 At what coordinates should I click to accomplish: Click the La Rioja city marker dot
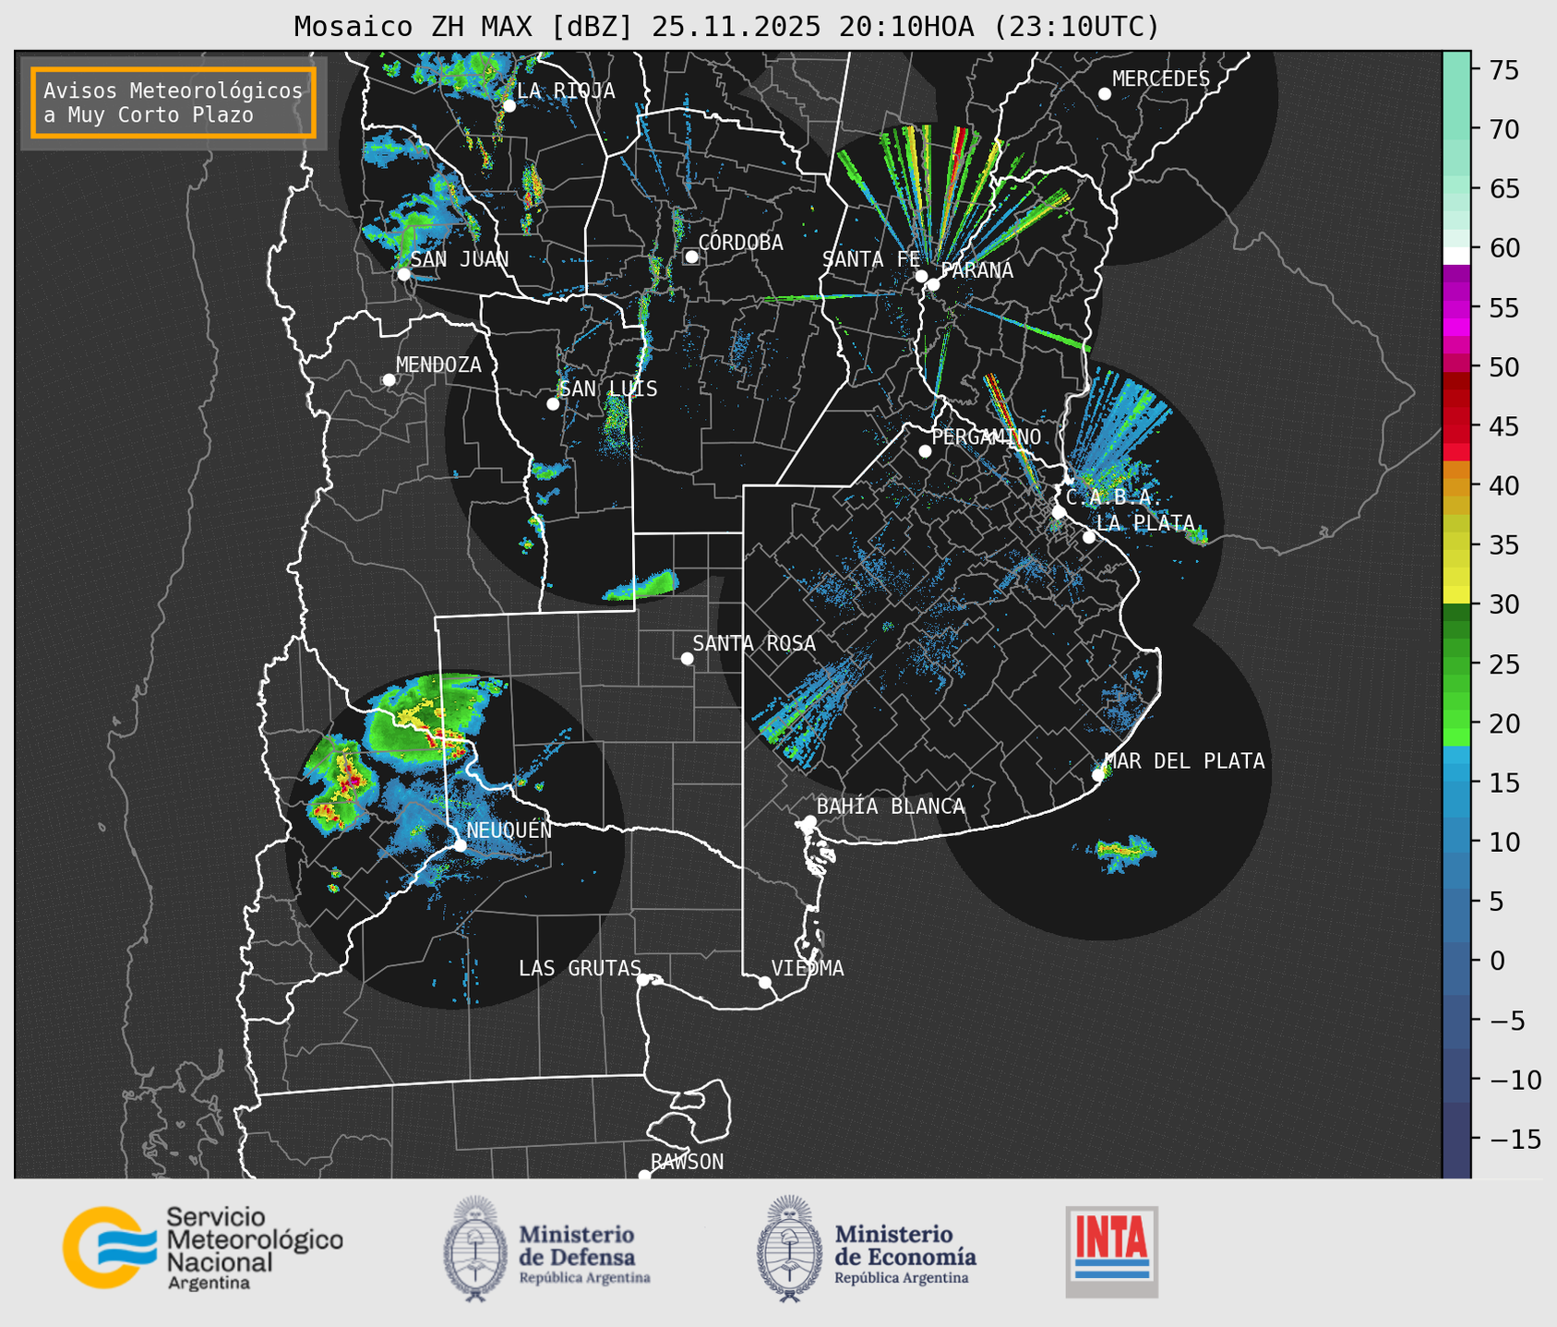point(509,105)
